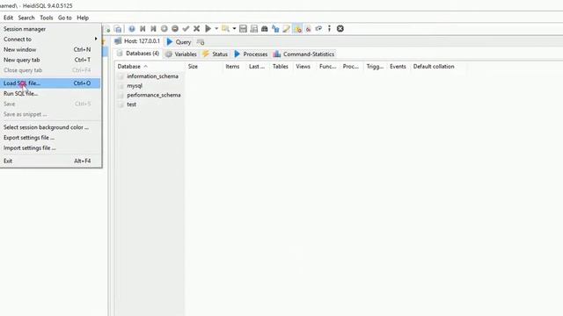
Task: Click the highlighted toolbar icon after pencil
Action: (x=297, y=29)
